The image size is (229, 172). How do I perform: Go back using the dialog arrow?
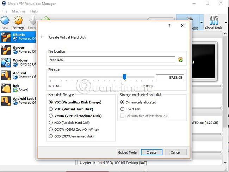point(42,37)
